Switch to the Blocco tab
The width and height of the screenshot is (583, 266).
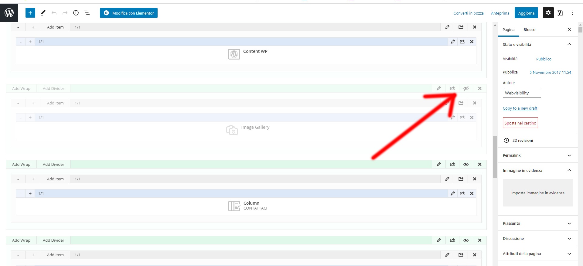point(529,29)
